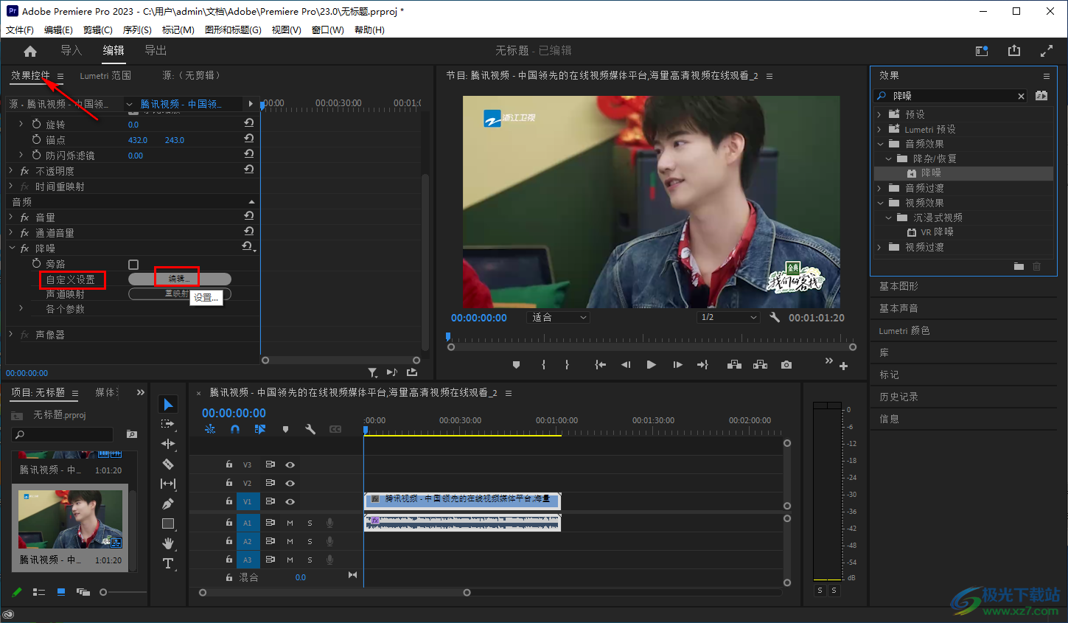The image size is (1068, 623).
Task: Toggle the 旋转 stopwatch animation
Action: tap(37, 124)
